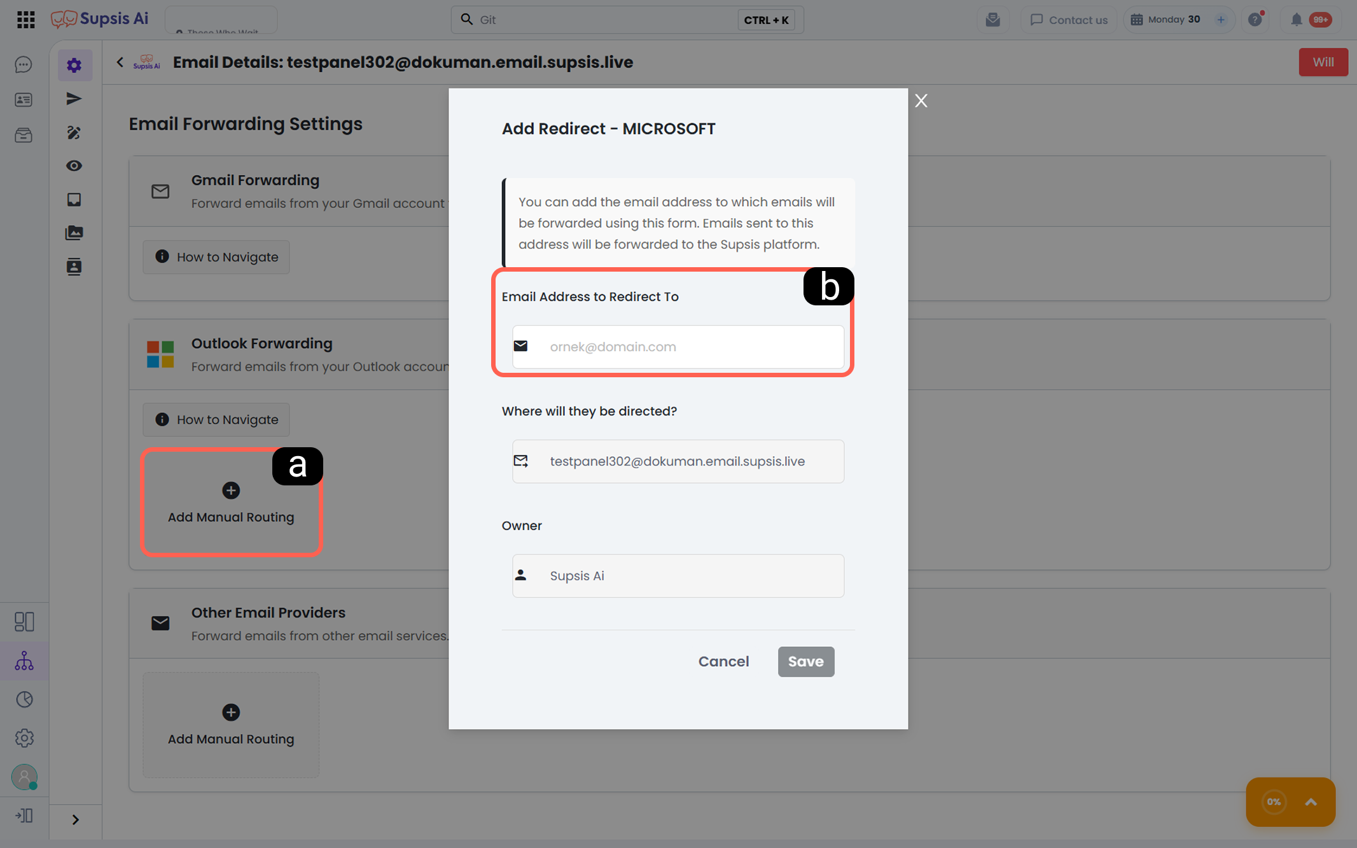Viewport: 1357px width, 848px height.
Task: Click the directed-to address field
Action: point(678,461)
